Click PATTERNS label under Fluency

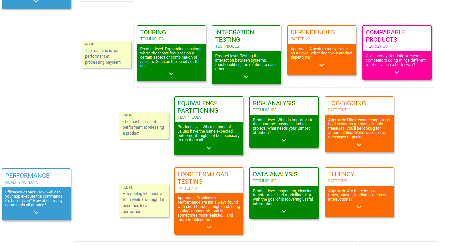pyautogui.click(x=338, y=181)
